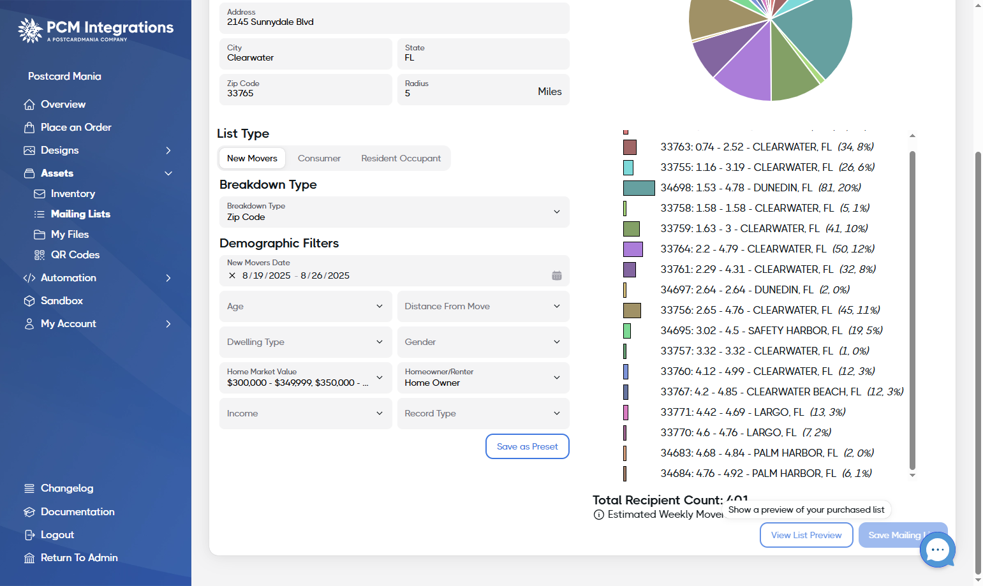Click the info icon beside Estimated Weekly Movers

598,515
